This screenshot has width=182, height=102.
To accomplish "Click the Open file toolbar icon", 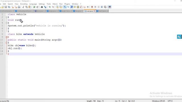I will click(3, 7).
